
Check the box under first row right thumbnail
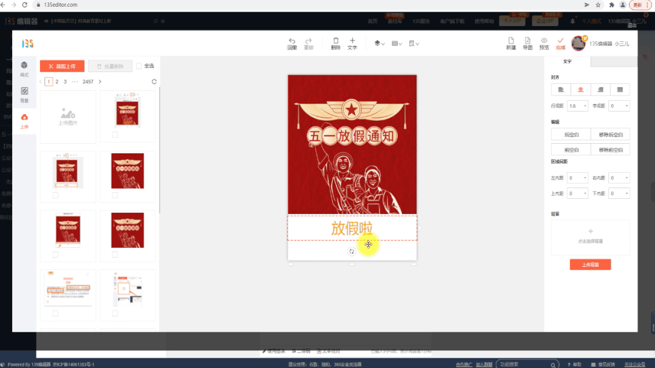click(x=115, y=135)
